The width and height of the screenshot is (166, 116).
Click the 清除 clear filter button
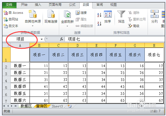(134, 13)
